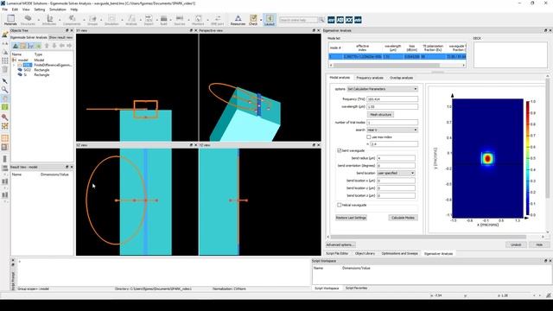Click the number of trial modes field
The image size is (553, 311).
pos(392,123)
